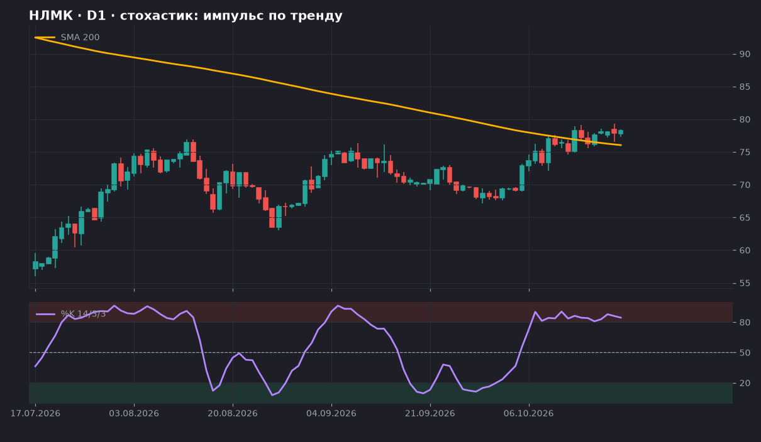Select the date label 03.08.2026

pos(134,413)
